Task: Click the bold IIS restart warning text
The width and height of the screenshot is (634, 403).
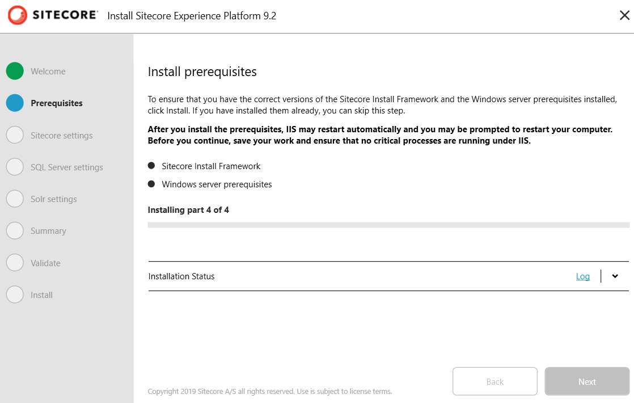Action: coord(380,135)
